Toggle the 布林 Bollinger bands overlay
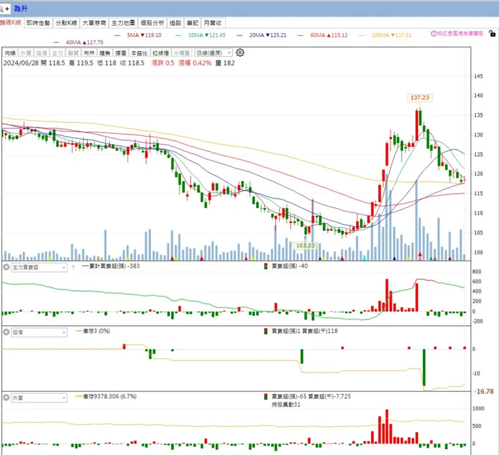 [89, 53]
